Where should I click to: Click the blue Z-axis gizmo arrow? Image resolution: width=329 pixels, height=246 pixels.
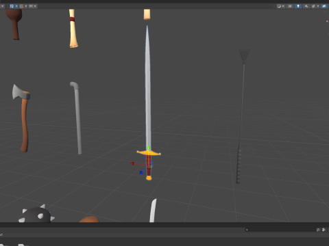(141, 172)
